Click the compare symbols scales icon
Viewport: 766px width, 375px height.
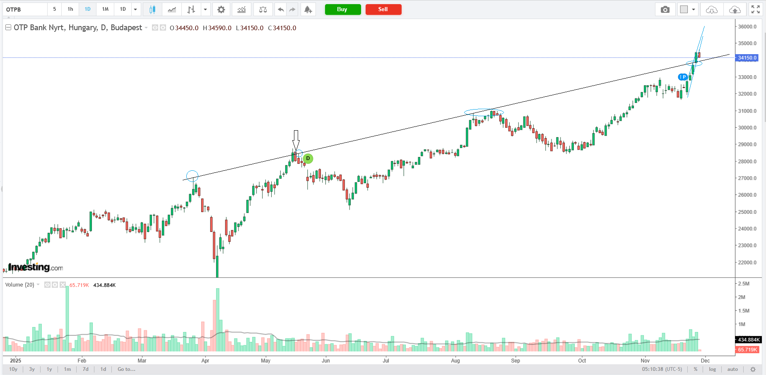(263, 10)
